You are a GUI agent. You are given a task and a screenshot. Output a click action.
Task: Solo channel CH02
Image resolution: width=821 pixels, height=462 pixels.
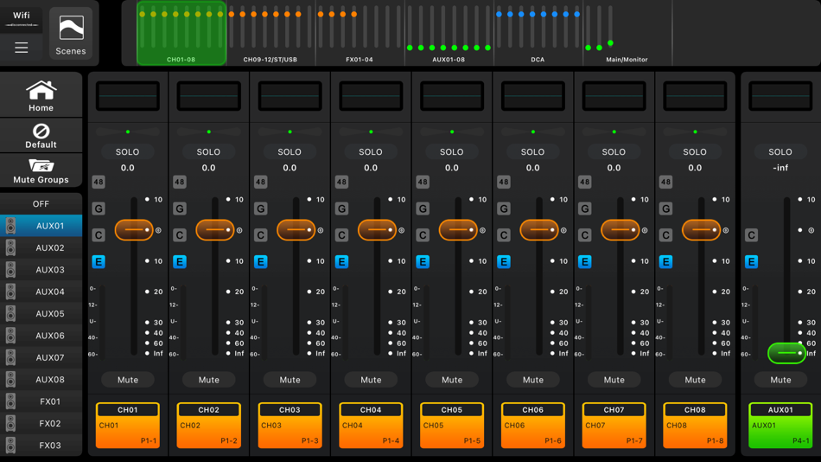[x=208, y=151]
